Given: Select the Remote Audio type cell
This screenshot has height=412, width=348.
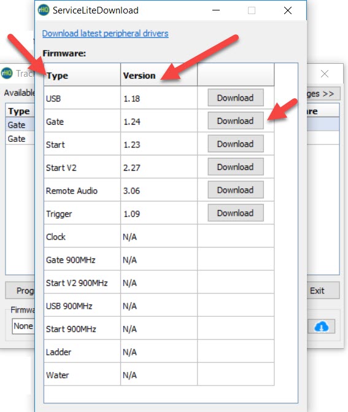Looking at the screenshot, I should [82, 190].
